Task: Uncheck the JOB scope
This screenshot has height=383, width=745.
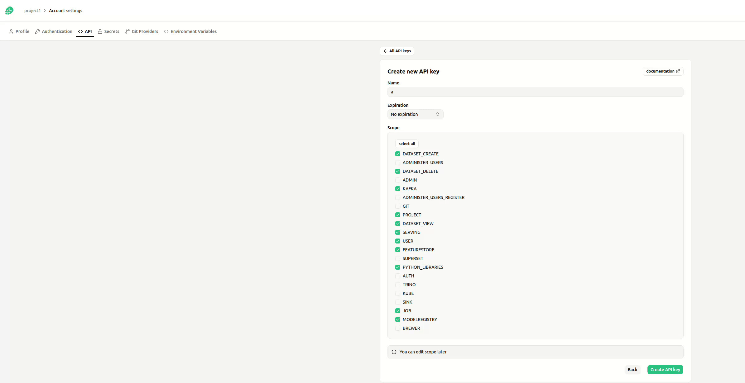Action: click(398, 311)
